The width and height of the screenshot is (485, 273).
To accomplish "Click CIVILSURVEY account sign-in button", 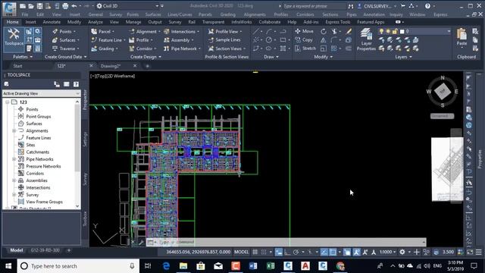I will pos(377,6).
